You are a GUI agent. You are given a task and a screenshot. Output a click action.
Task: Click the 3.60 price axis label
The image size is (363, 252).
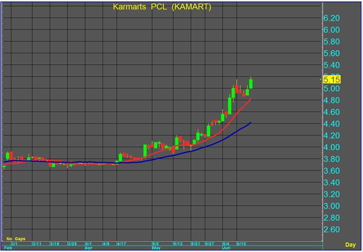tap(331, 171)
